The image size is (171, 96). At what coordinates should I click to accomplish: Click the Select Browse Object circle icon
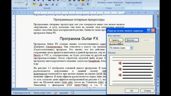pos(158,83)
